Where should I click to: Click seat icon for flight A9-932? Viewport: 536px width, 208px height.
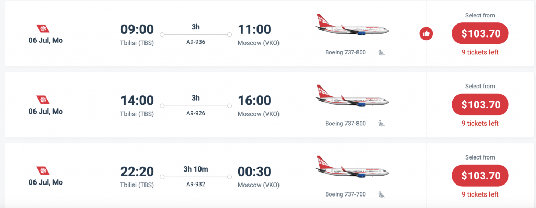(382, 194)
